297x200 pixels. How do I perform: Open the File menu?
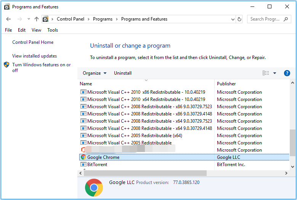pyautogui.click(x=8, y=30)
